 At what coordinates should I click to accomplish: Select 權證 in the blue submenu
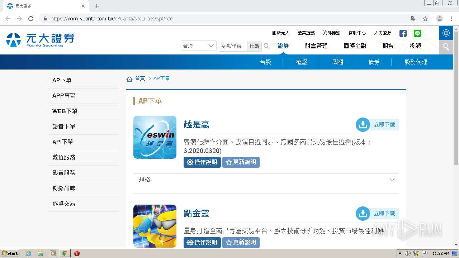302,62
